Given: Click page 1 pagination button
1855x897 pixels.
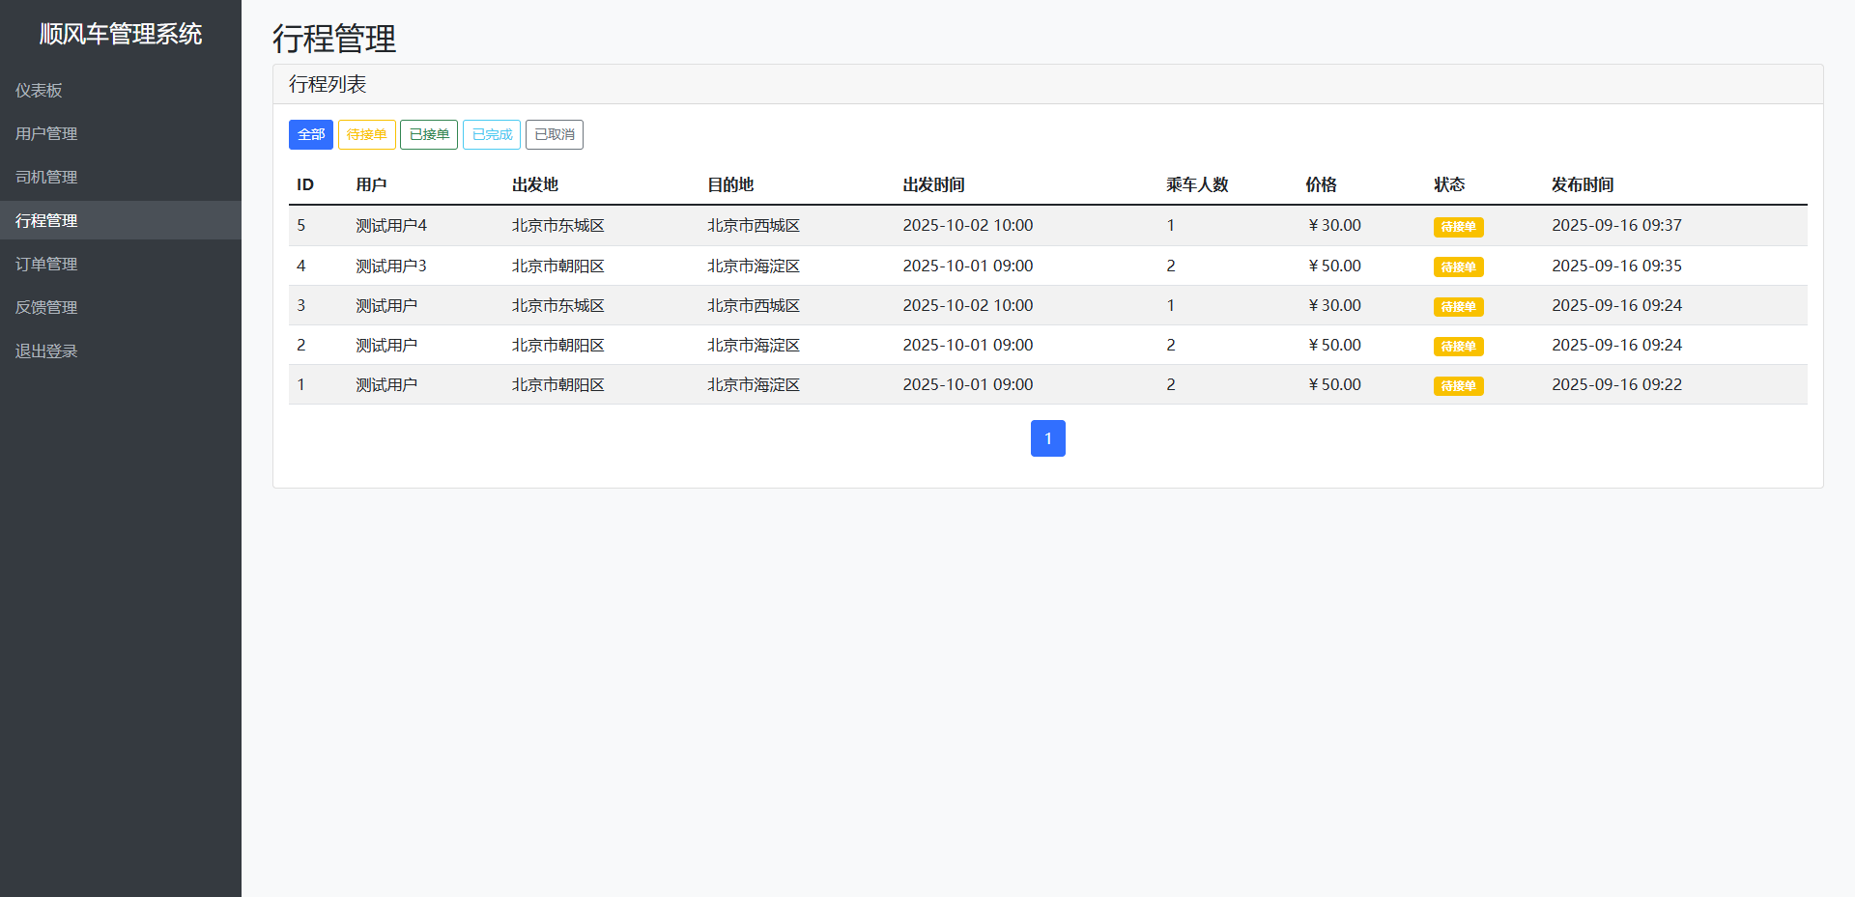Looking at the screenshot, I should 1047,438.
